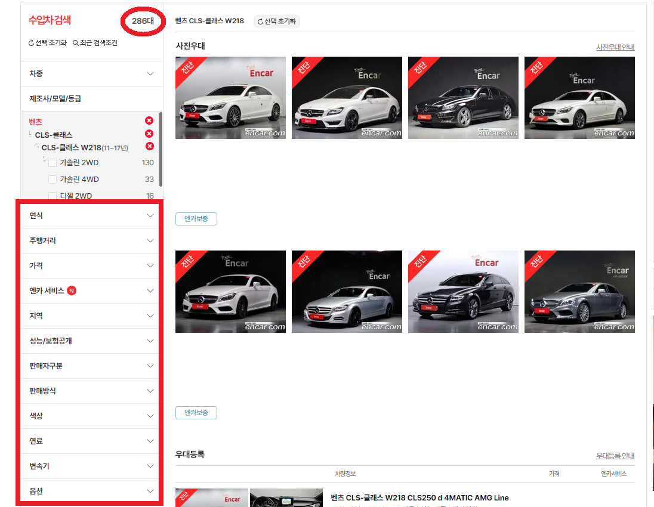The height and width of the screenshot is (507, 654).
Task: Open the CLS250 d 4MATIC AMG Line listing
Action: [419, 498]
